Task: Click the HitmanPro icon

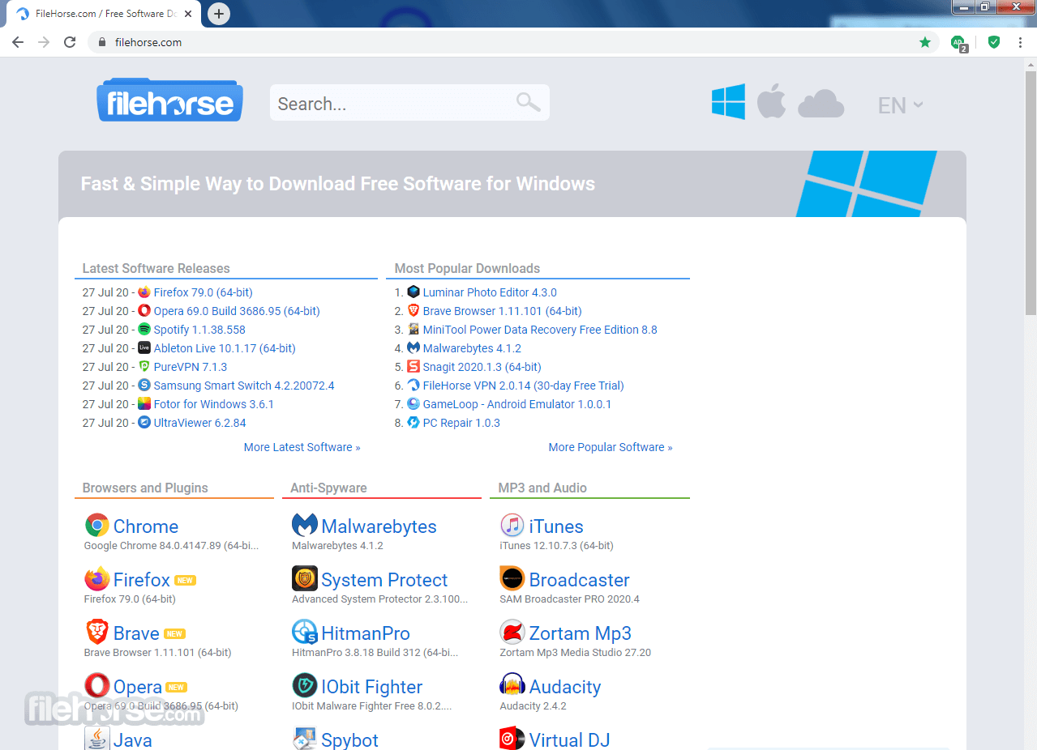Action: (x=305, y=633)
